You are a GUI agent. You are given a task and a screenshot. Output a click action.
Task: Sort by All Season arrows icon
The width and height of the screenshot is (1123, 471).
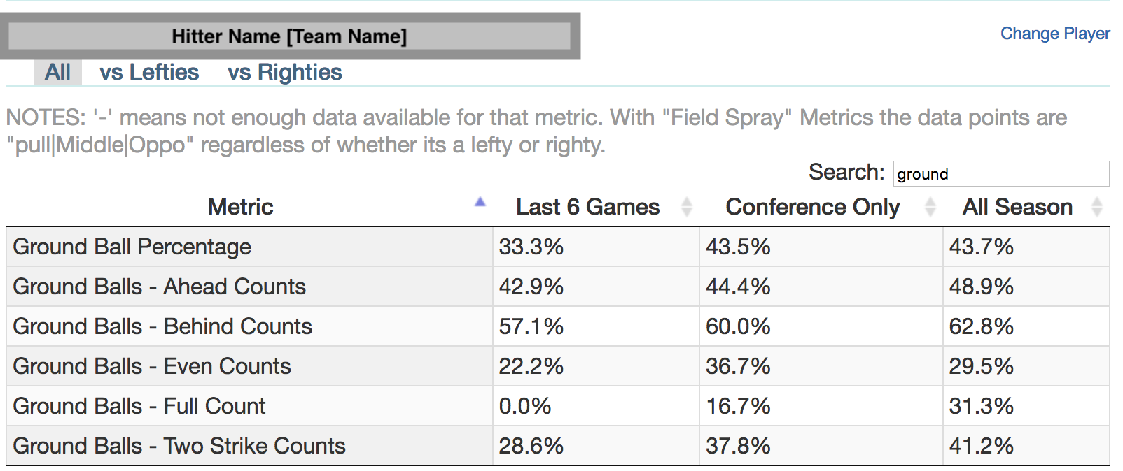click(1097, 207)
